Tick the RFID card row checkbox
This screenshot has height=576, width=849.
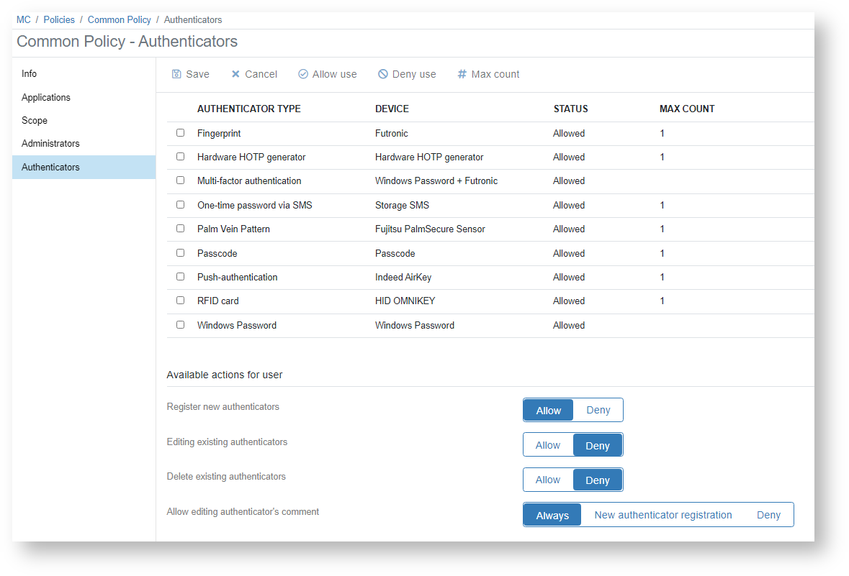pos(181,301)
